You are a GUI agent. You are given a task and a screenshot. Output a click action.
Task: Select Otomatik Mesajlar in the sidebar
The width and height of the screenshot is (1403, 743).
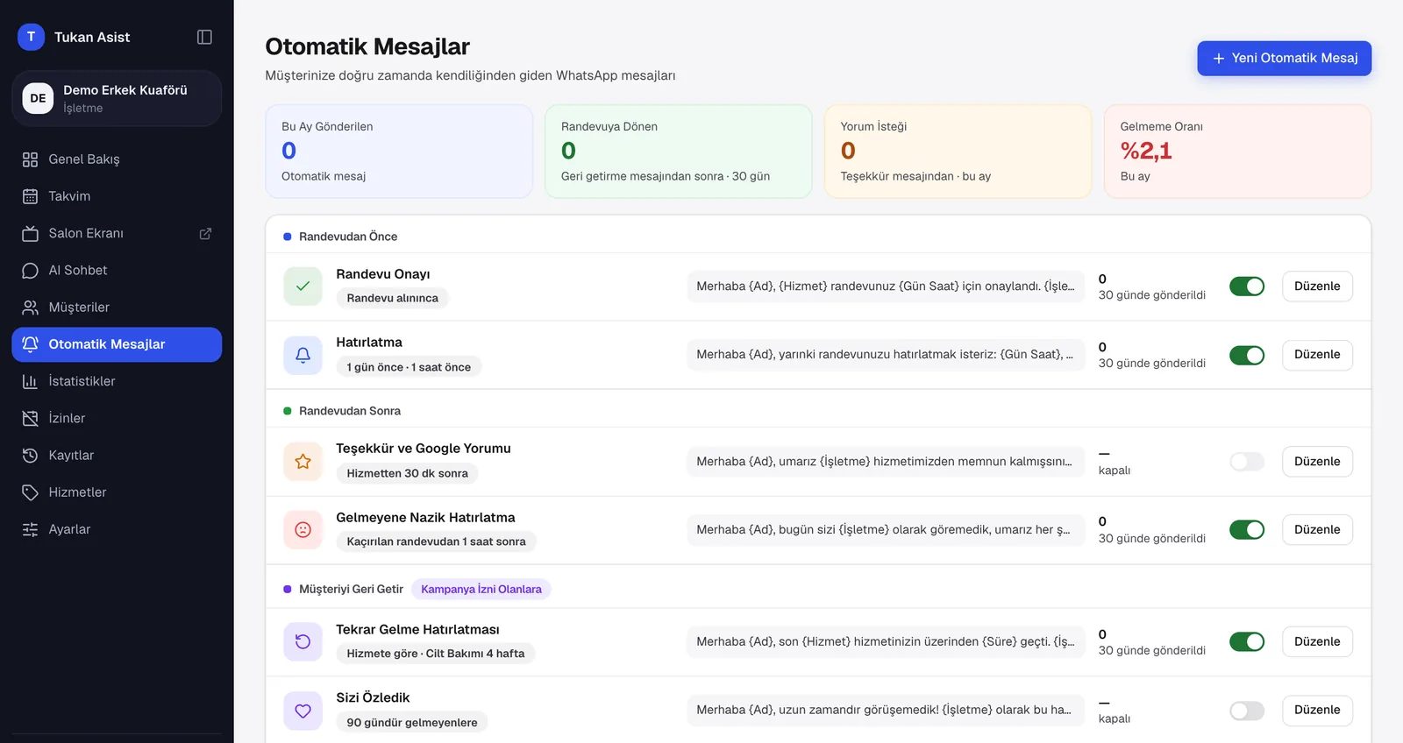[x=117, y=344]
